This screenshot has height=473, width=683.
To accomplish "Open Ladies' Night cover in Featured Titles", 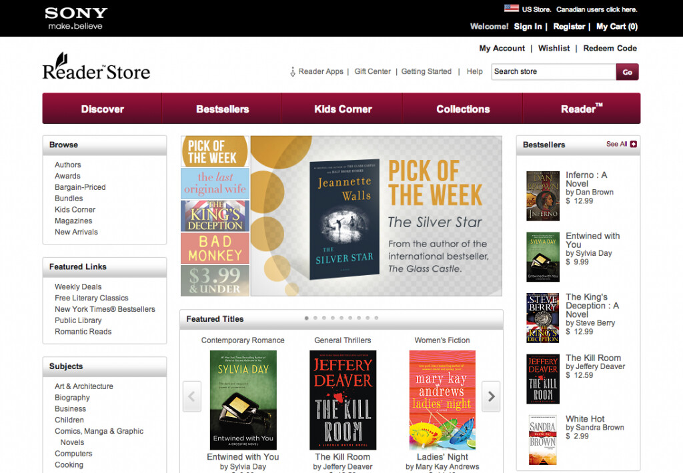I will tap(442, 400).
